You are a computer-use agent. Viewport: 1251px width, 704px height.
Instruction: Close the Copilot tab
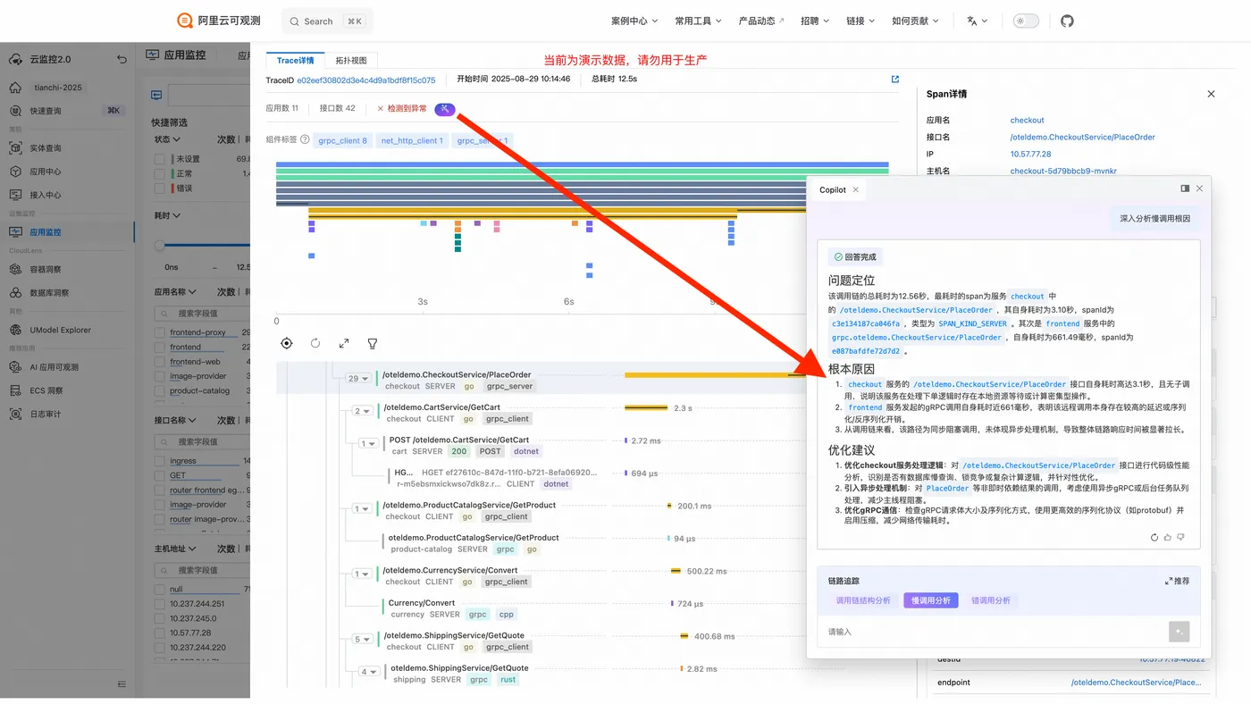point(855,189)
